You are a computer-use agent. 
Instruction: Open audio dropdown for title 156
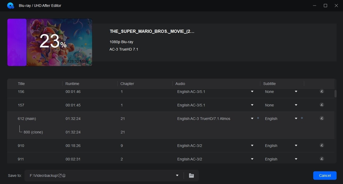(x=252, y=92)
